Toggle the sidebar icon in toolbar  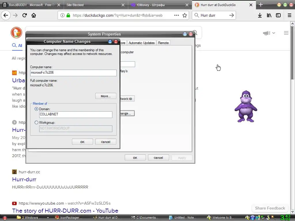[278, 15]
